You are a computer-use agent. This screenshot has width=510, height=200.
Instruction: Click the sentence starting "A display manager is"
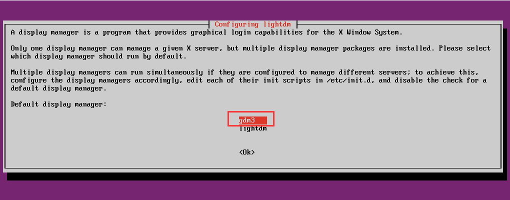pyautogui.click(x=207, y=32)
